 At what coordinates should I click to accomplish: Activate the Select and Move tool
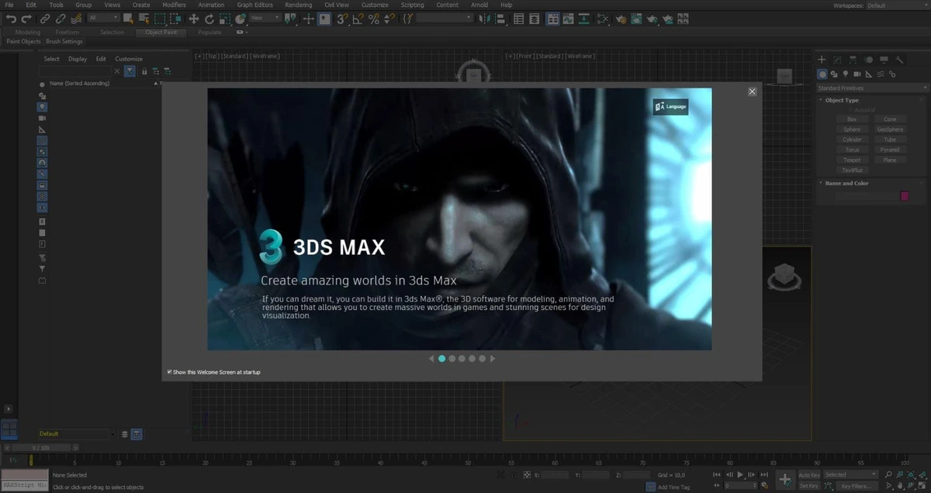[x=193, y=18]
